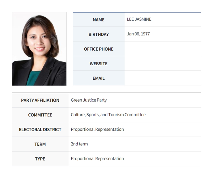Click the NAME row label
Viewport: 213px width, 172px height.
(99, 20)
